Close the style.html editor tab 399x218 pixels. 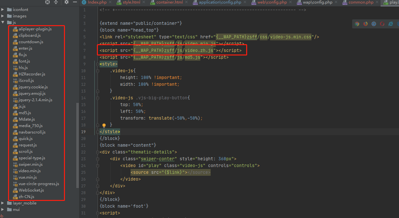[144, 2]
